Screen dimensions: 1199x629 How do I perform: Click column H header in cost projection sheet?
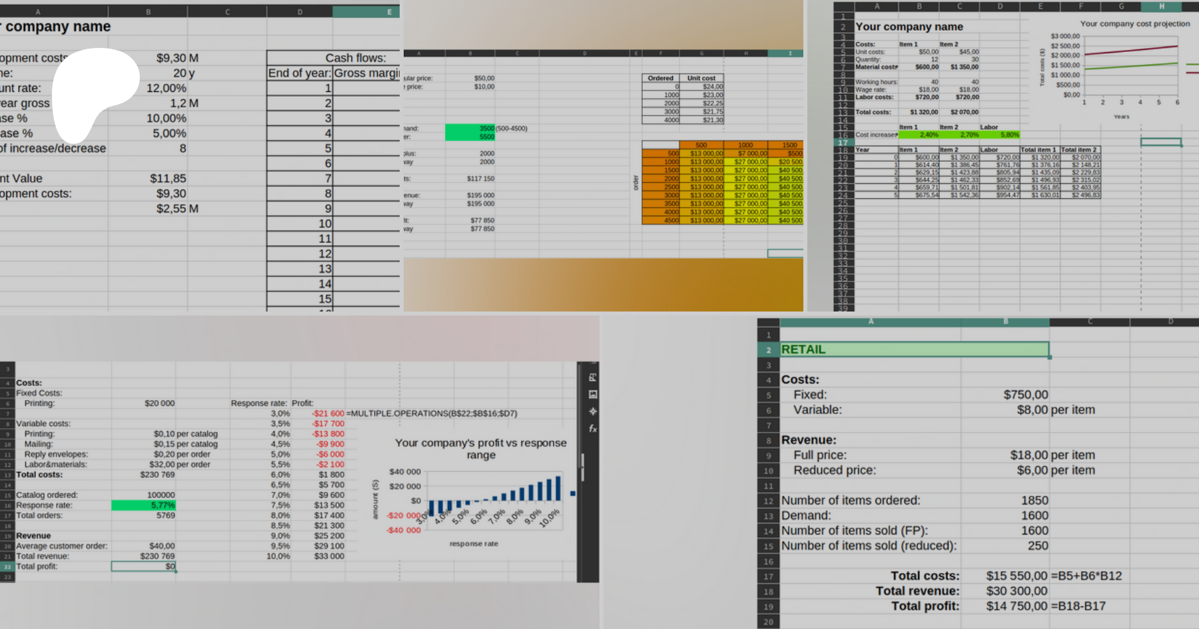click(1161, 7)
